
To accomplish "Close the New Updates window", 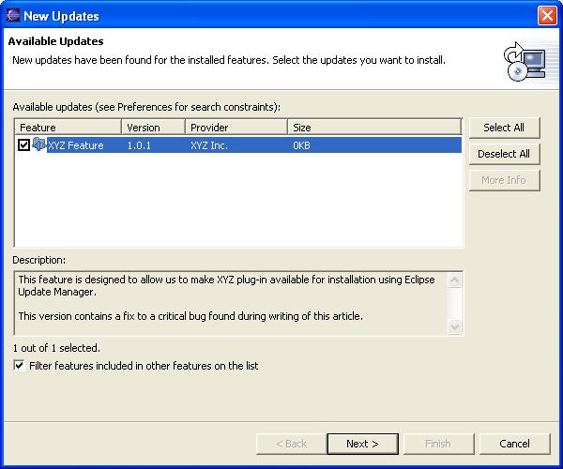I will tap(547, 16).
